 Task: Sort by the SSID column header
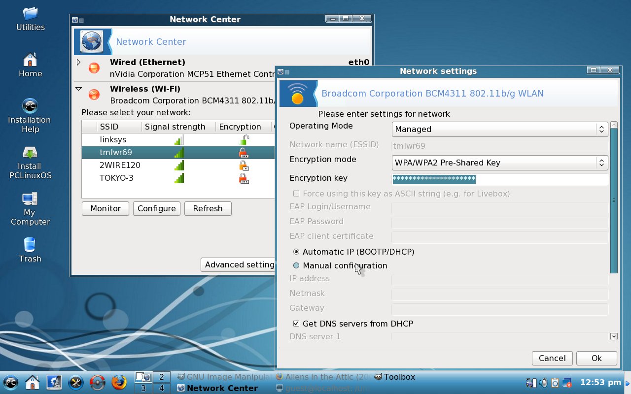click(x=118, y=127)
